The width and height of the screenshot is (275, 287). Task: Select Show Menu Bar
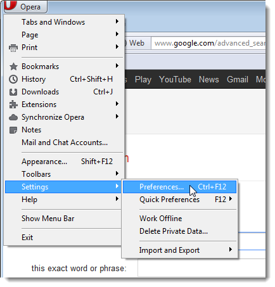63,219
